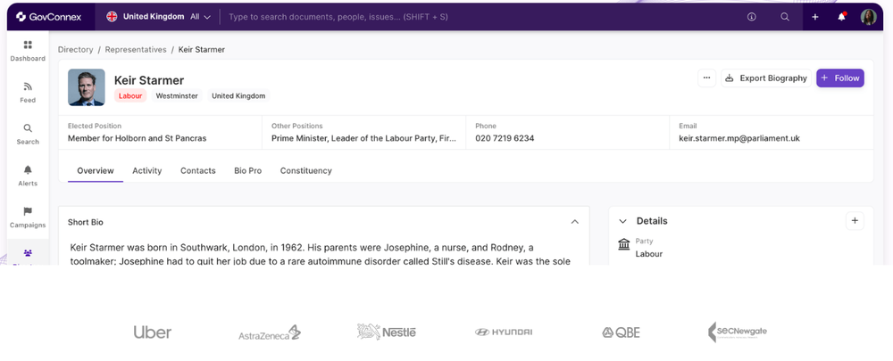893x361 pixels.
Task: Click the Westminster tag
Action: pyautogui.click(x=177, y=96)
